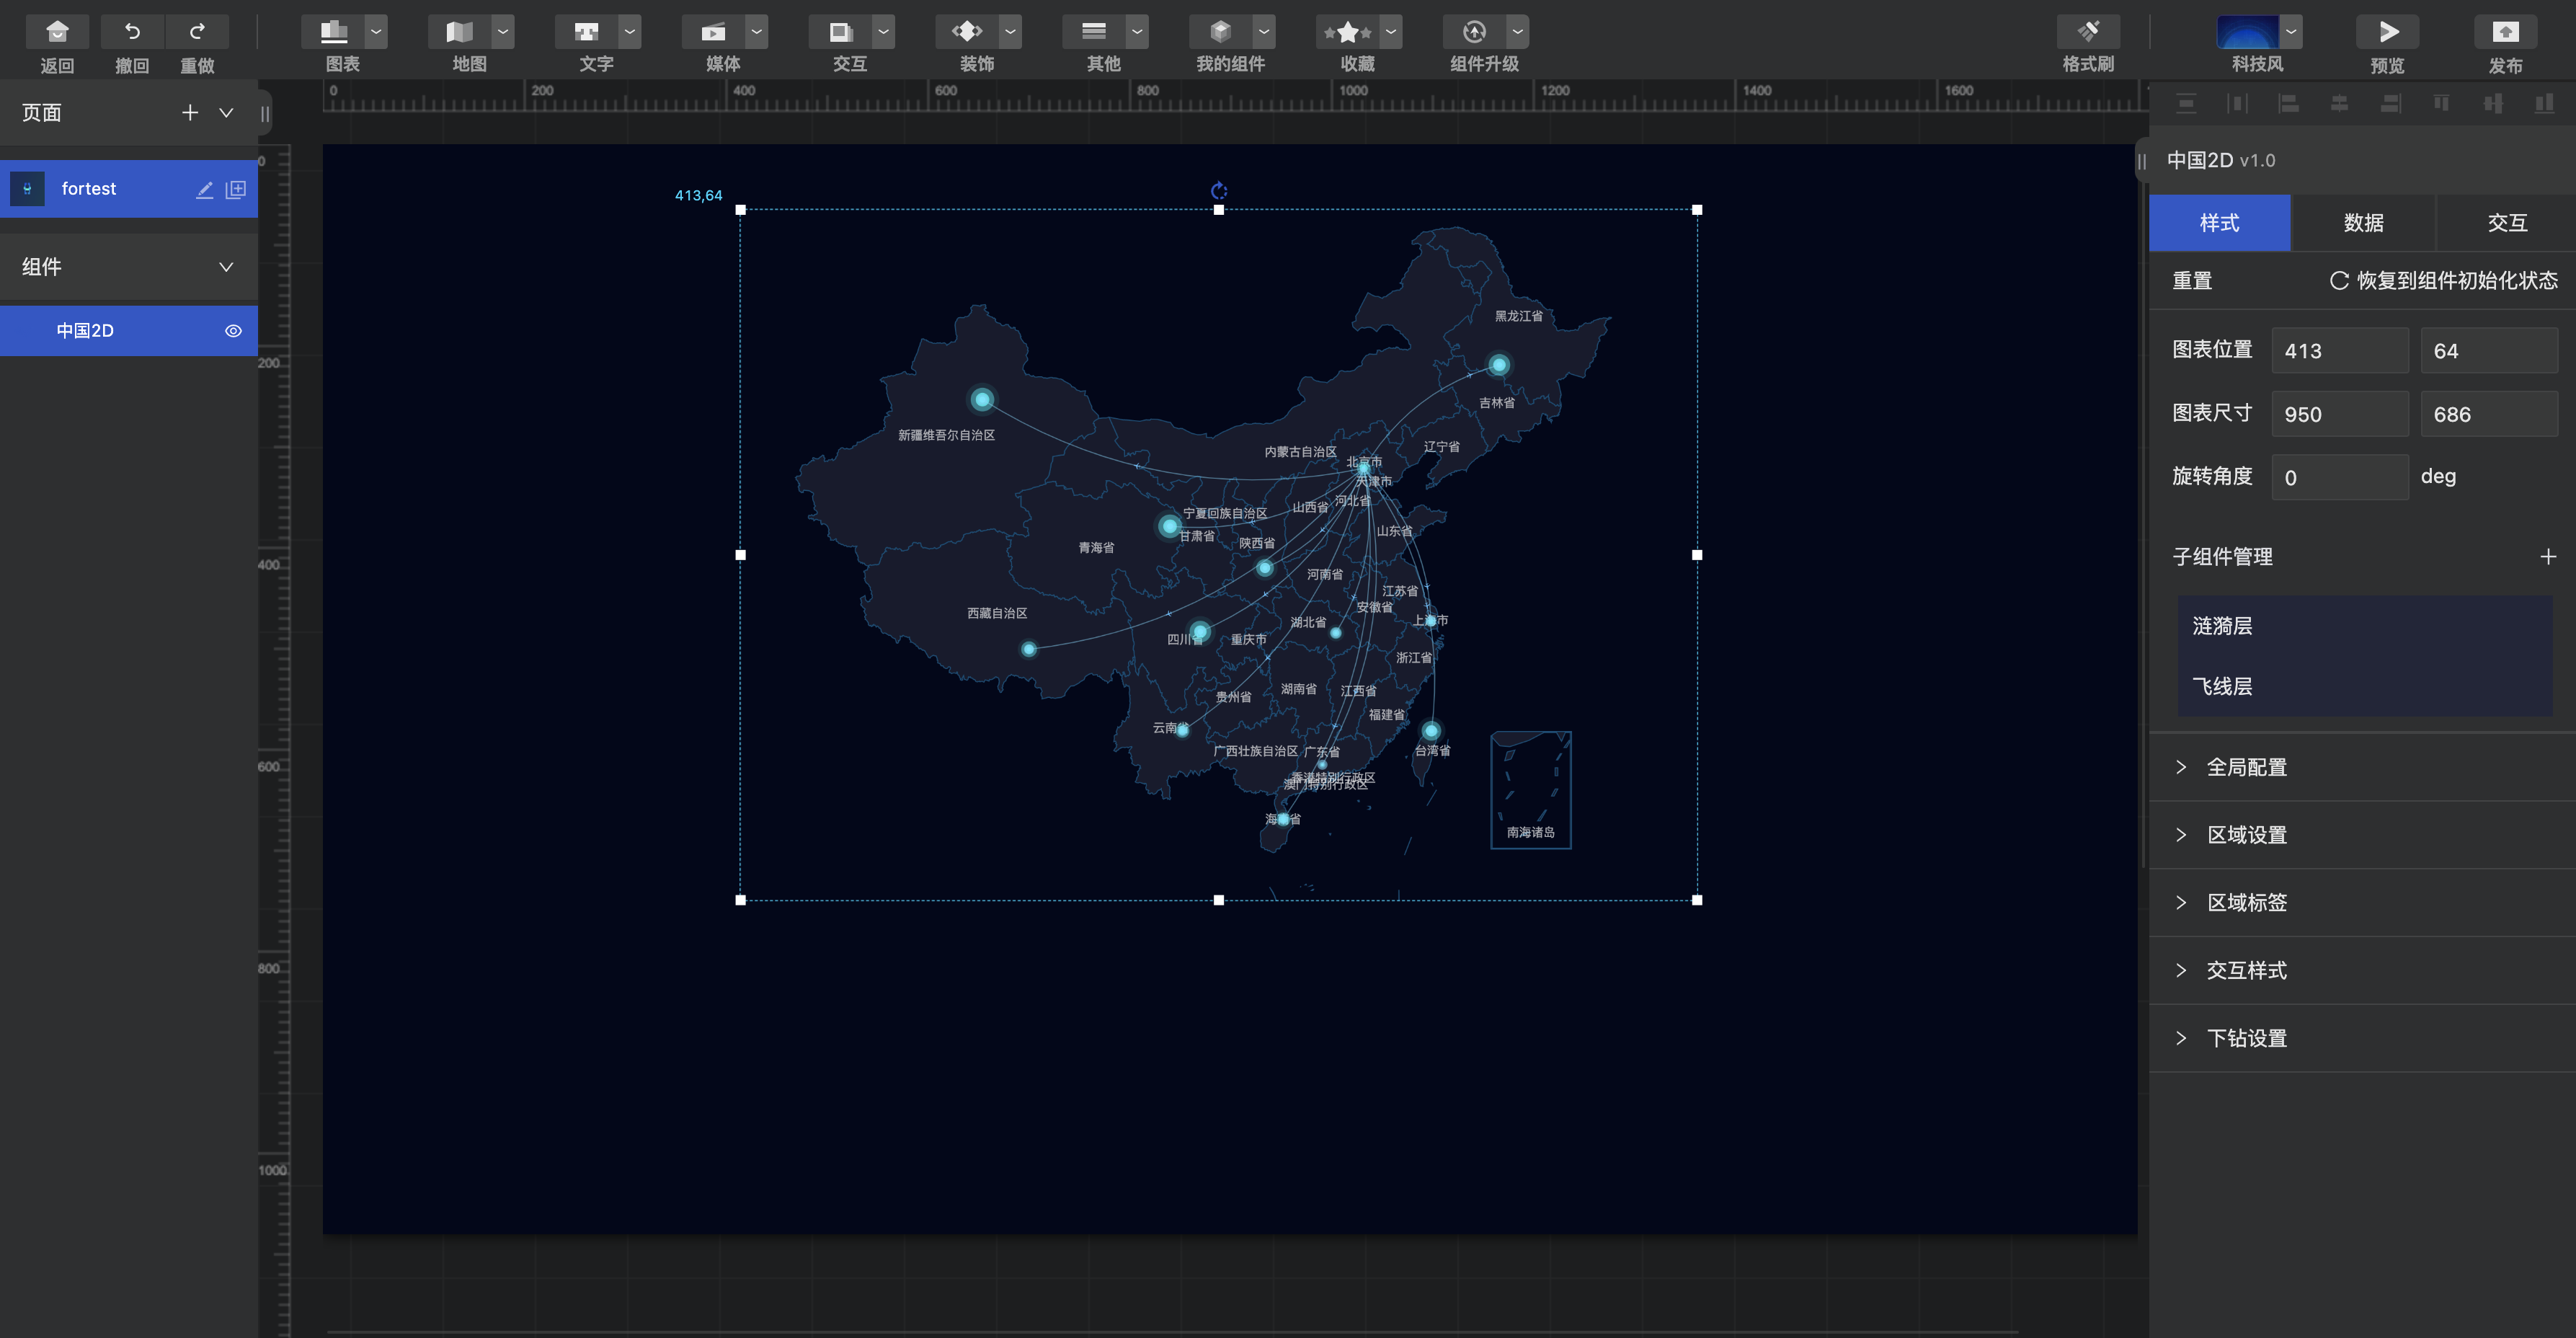Open the 图表 chart components
This screenshot has height=1338, width=2576.
click(x=333, y=32)
